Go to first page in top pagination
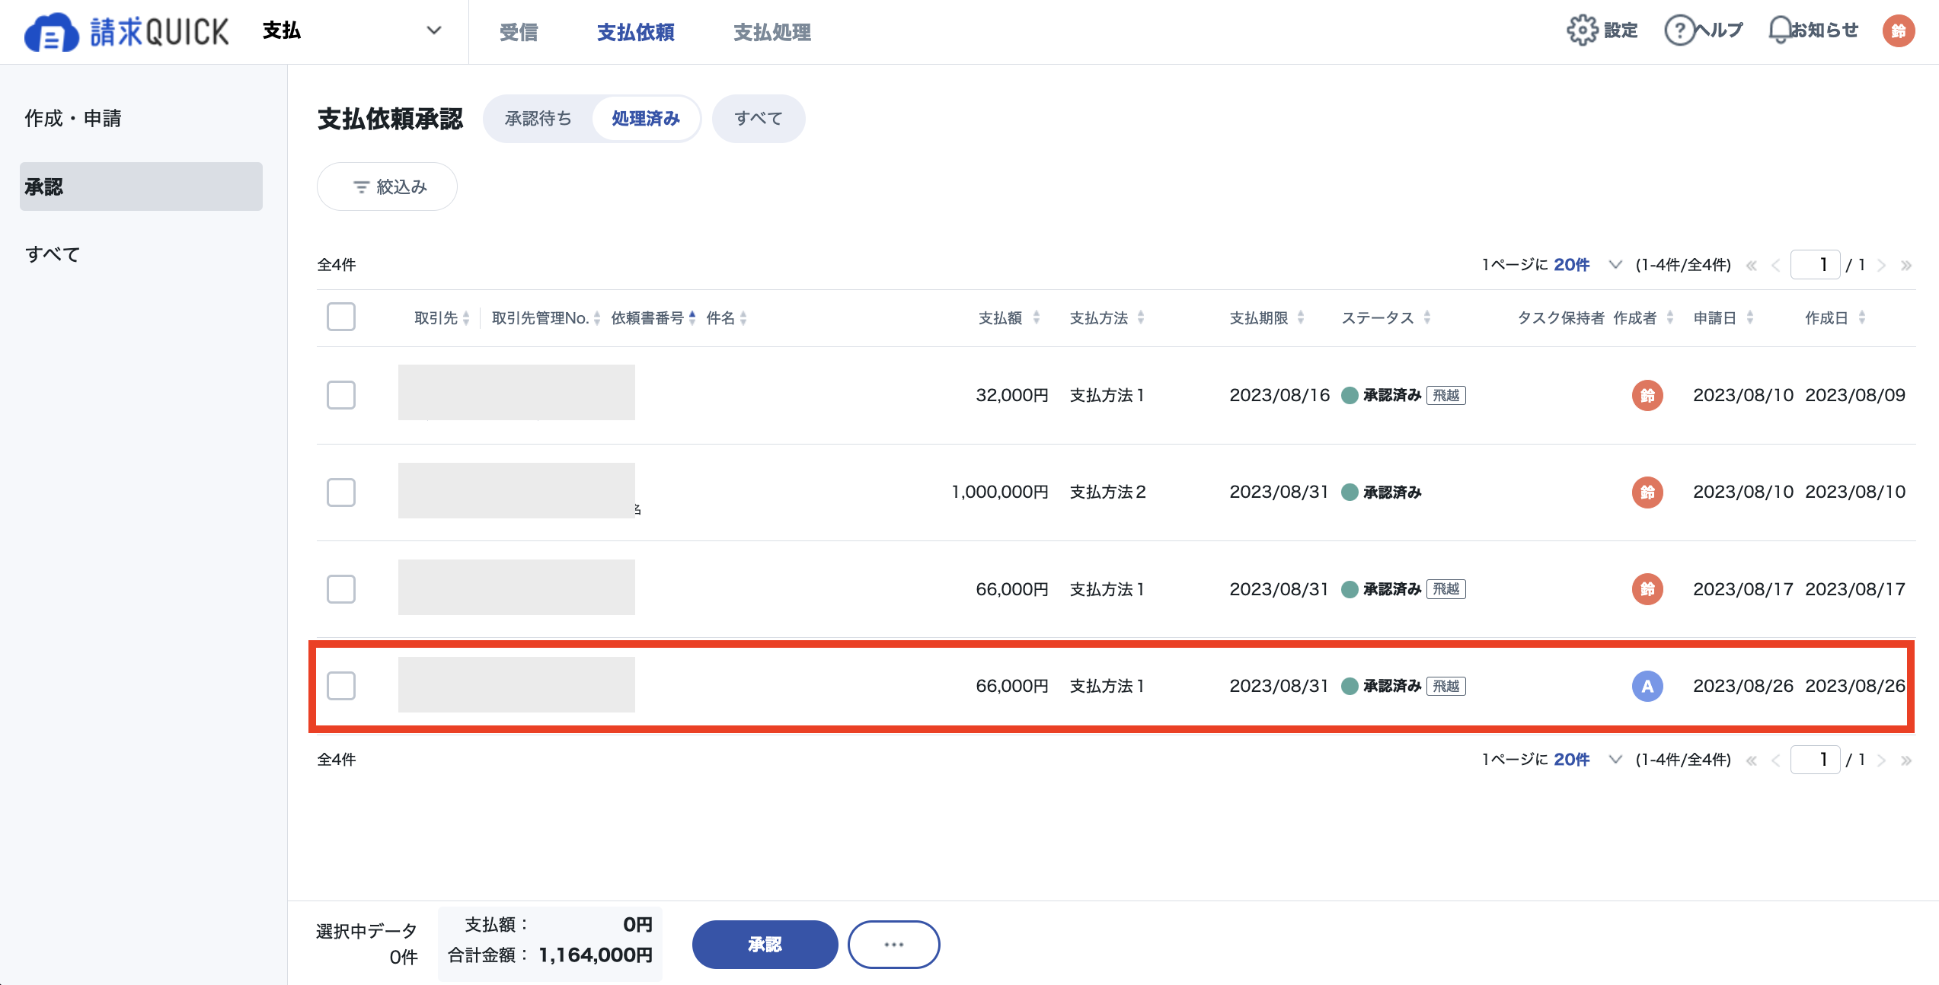Image resolution: width=1939 pixels, height=985 pixels. click(x=1752, y=266)
